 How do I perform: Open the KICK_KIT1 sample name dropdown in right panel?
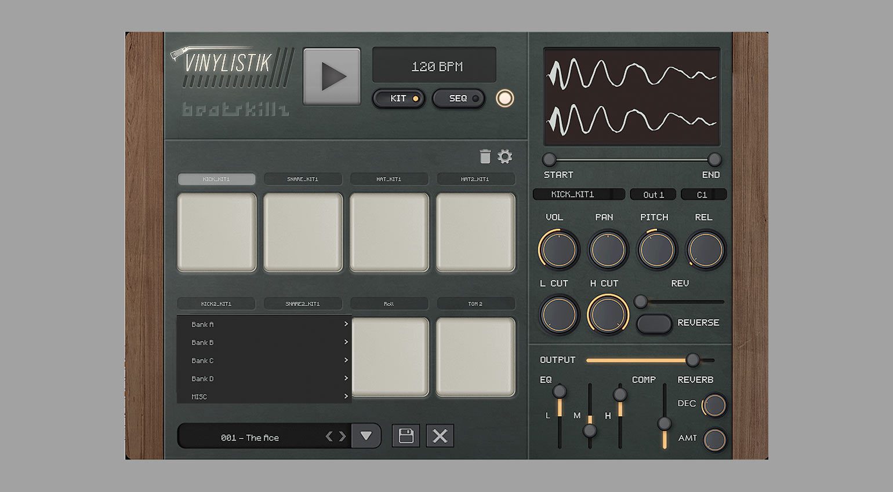[x=579, y=194]
